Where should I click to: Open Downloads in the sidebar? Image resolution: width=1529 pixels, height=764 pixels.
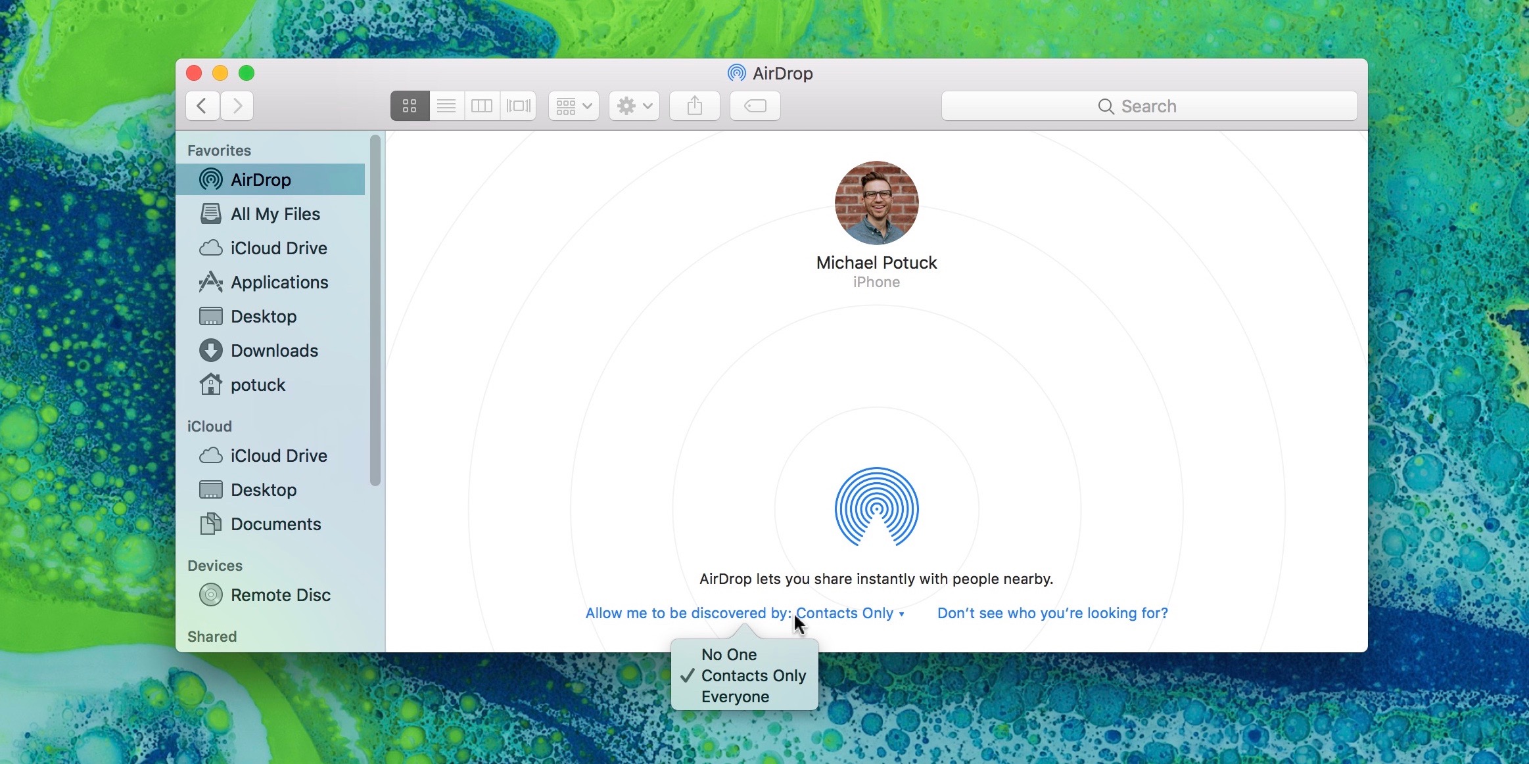tap(274, 351)
